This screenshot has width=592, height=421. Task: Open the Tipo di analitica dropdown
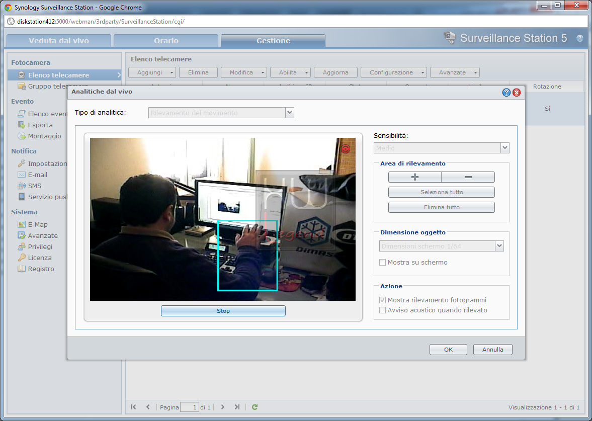click(x=290, y=113)
